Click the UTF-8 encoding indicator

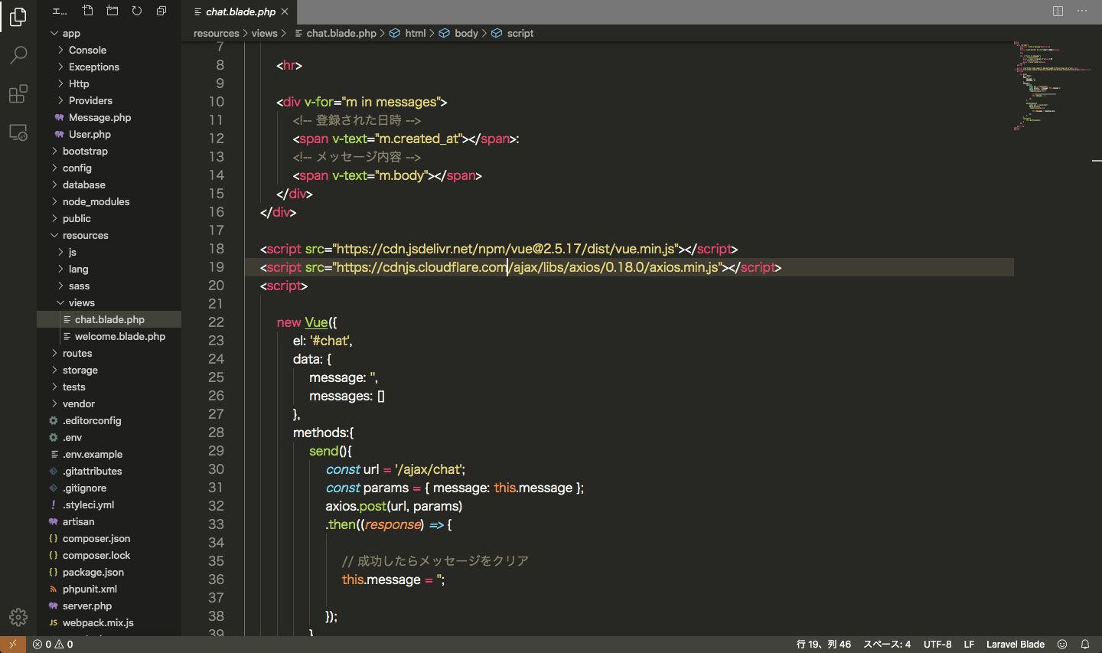coord(937,645)
